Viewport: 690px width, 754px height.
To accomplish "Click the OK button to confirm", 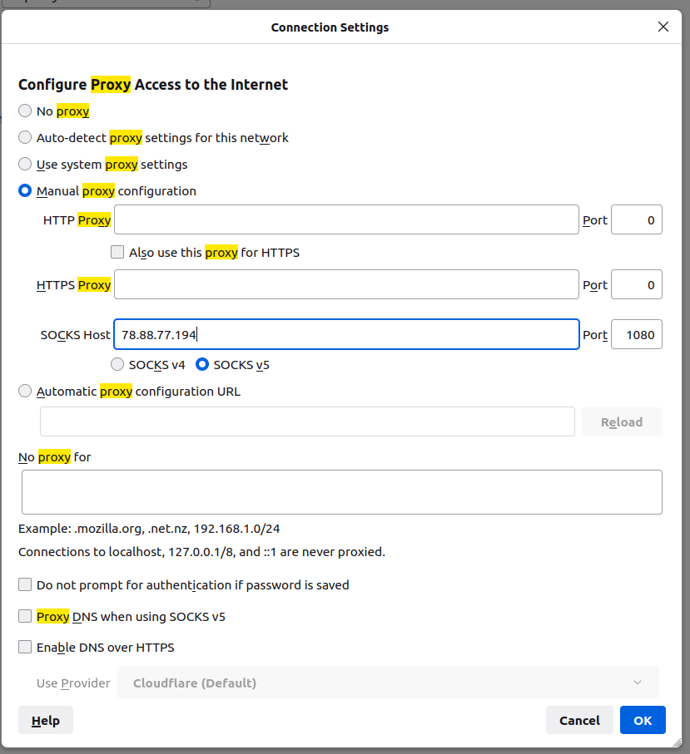I will coord(642,721).
